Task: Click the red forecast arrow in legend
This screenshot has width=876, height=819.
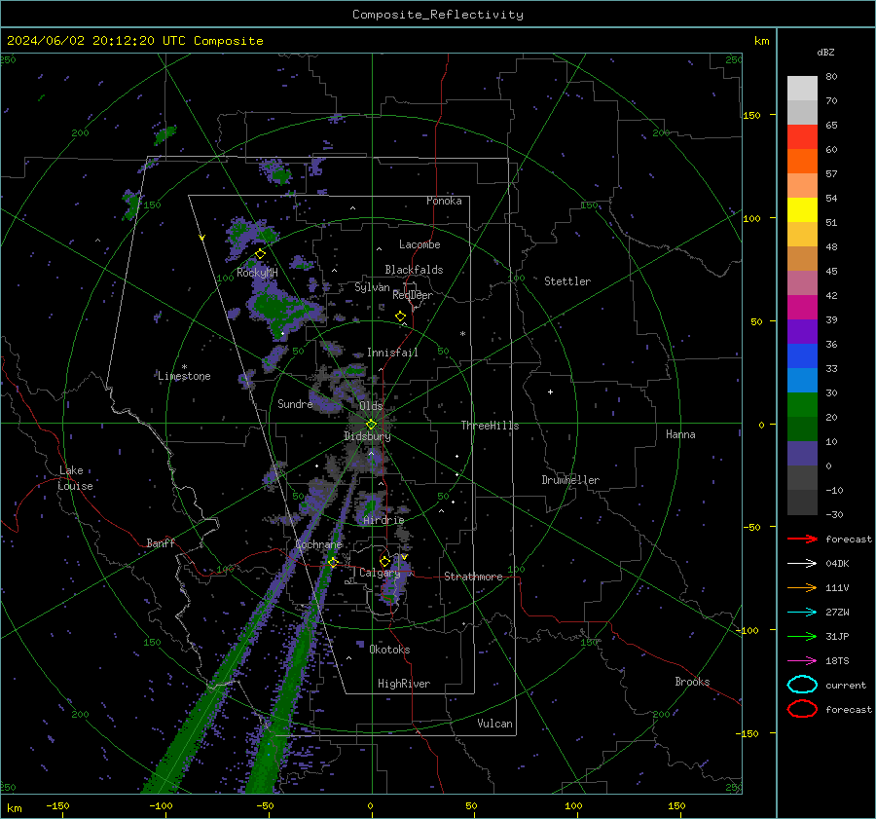Action: coord(802,539)
